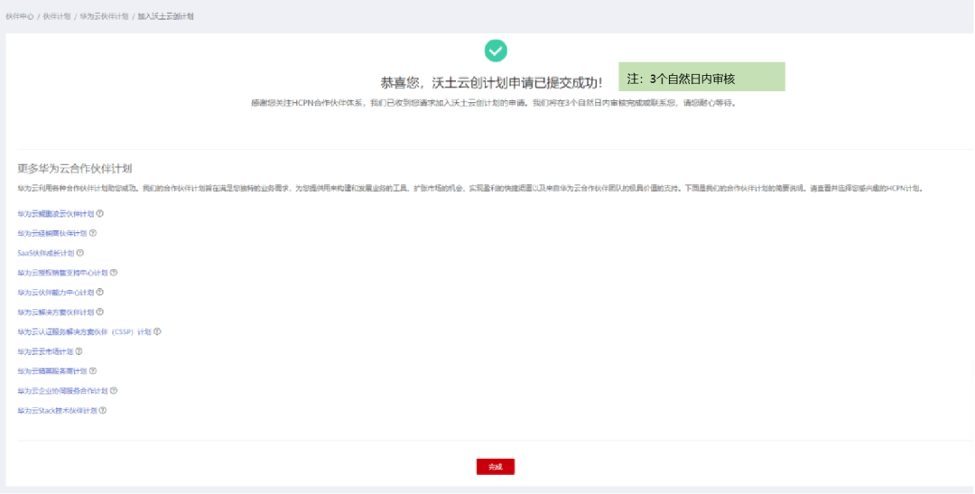Open the 华为云解决方案伙伴计划 link
This screenshot has height=494, width=975.
click(56, 312)
